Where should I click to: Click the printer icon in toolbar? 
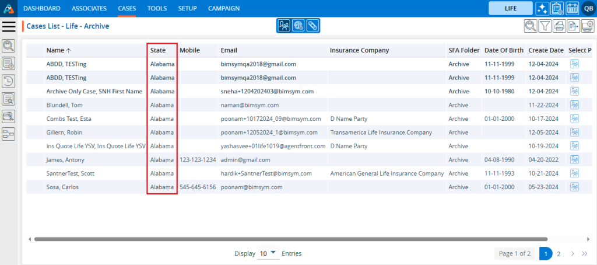tap(559, 26)
